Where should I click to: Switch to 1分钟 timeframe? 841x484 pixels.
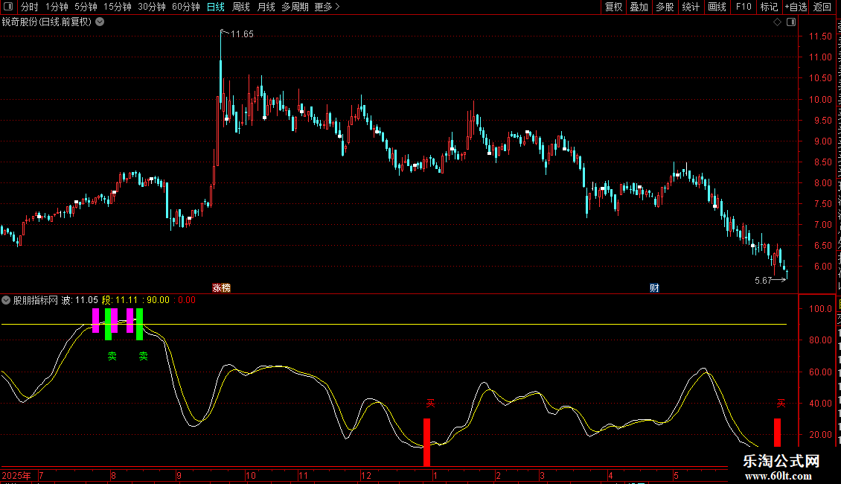click(57, 7)
